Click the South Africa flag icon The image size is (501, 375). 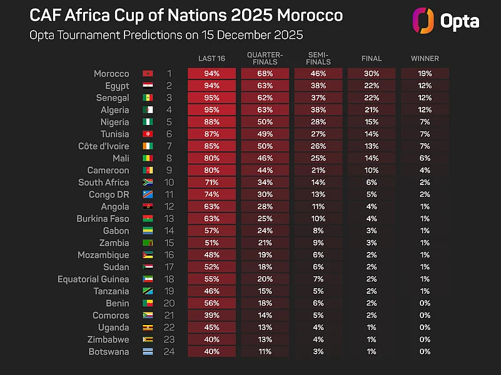(148, 182)
